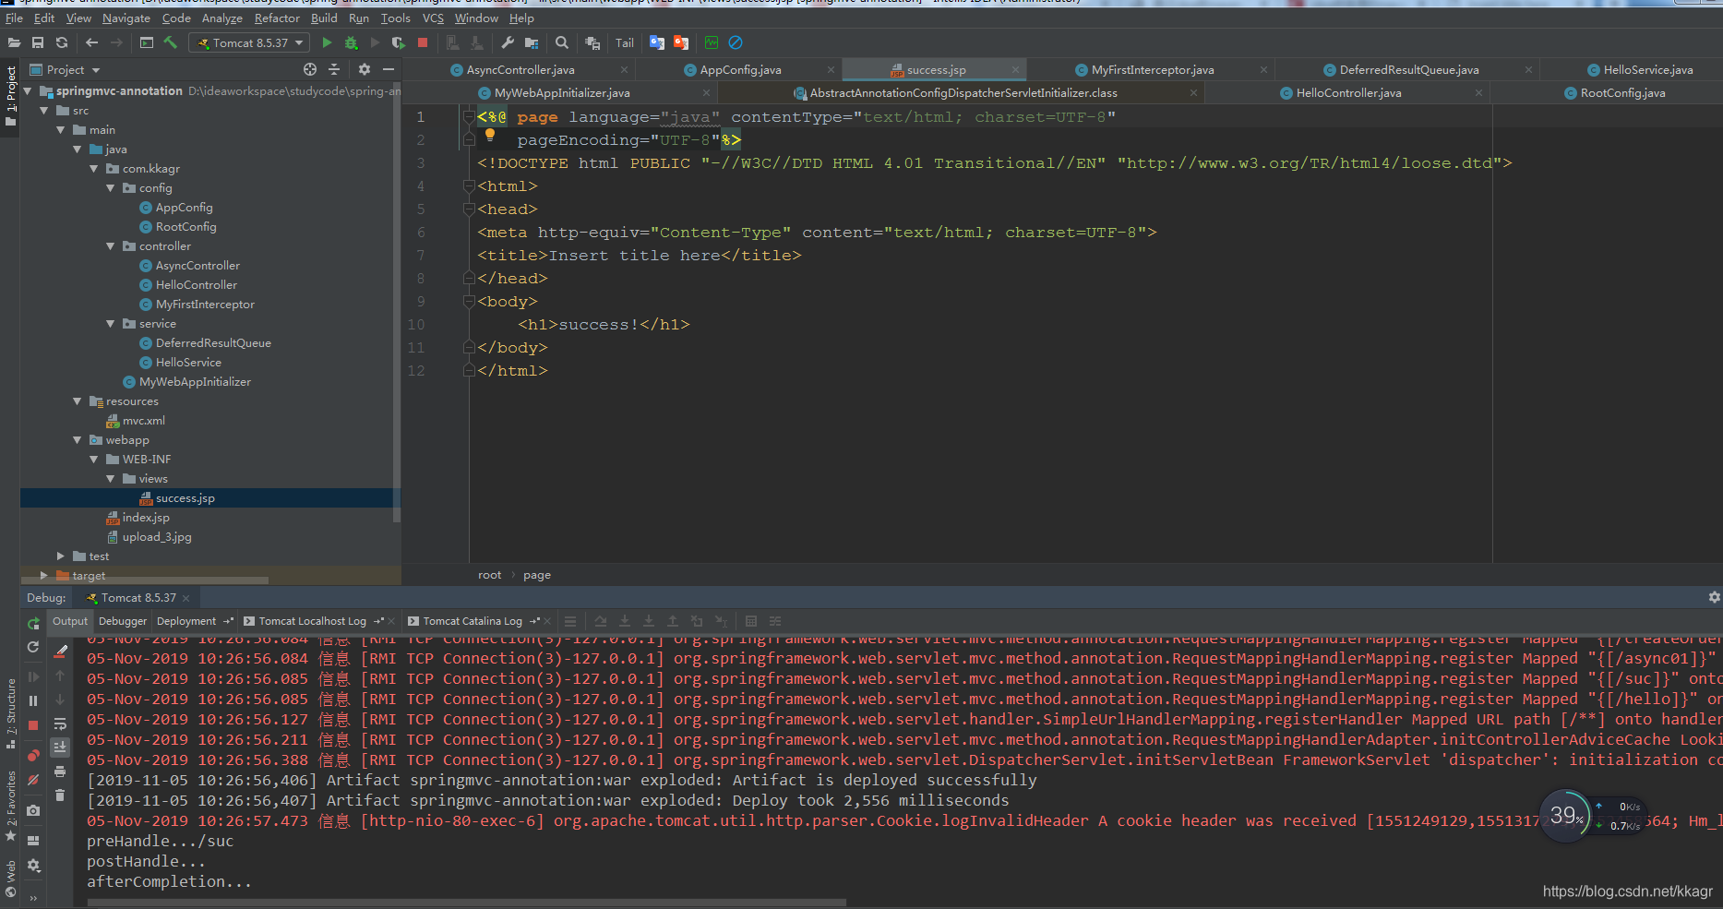Click the lightbulb intention icon on line 2
The width and height of the screenshot is (1723, 909).
pos(490,135)
